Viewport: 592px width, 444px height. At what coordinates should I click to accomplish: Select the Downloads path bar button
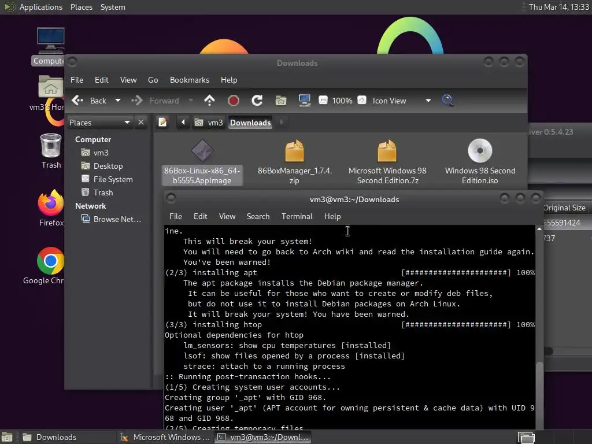coord(250,123)
